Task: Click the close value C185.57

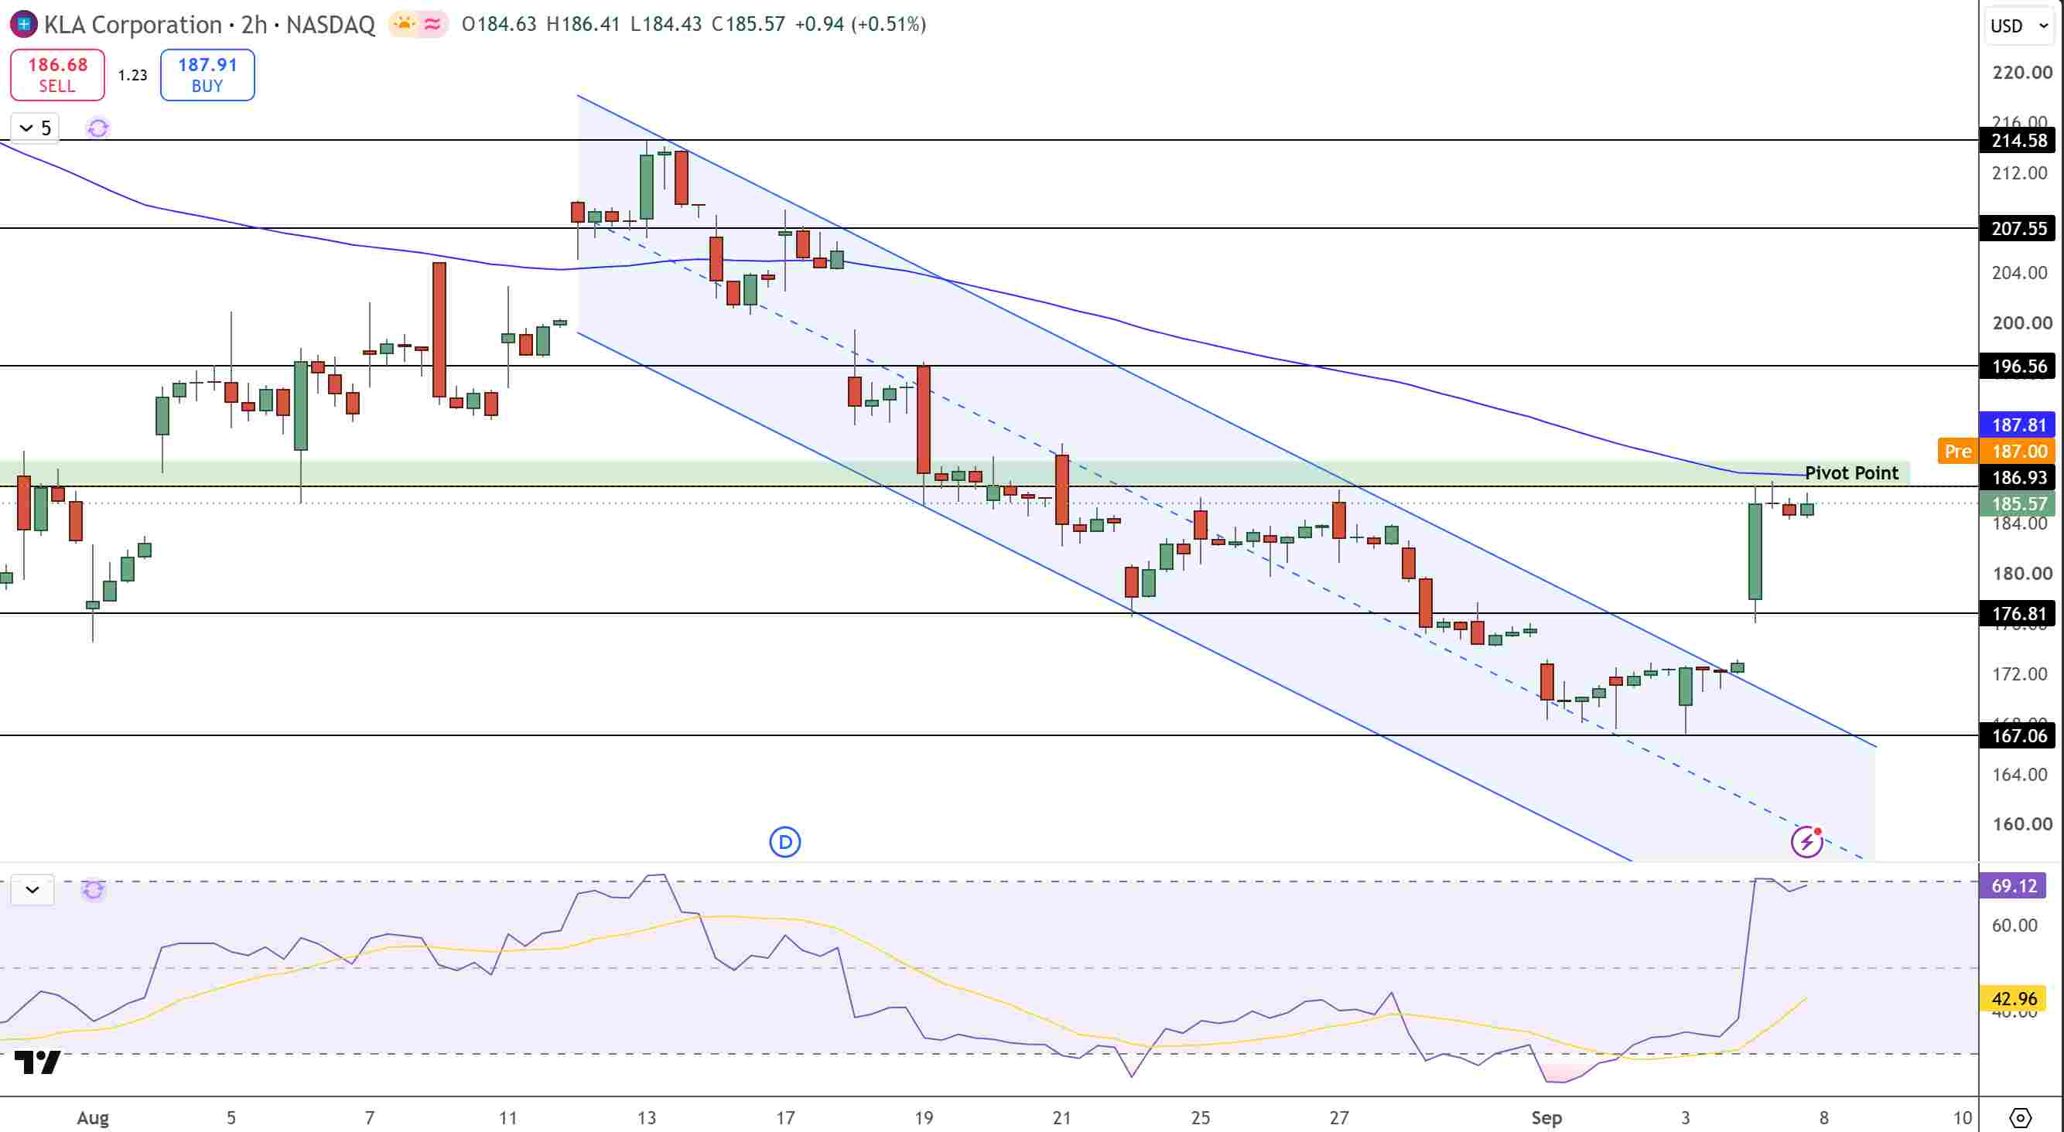Action: [748, 25]
